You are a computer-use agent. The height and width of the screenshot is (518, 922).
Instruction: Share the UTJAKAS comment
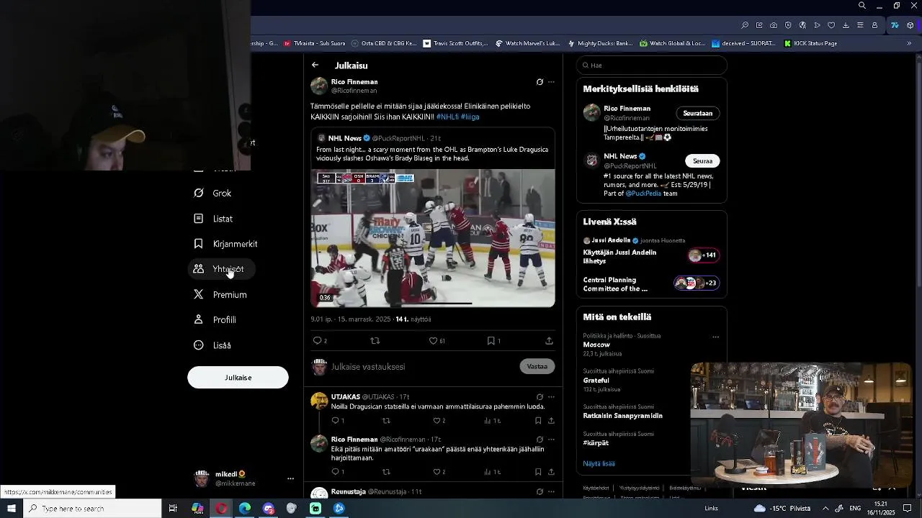tap(551, 421)
